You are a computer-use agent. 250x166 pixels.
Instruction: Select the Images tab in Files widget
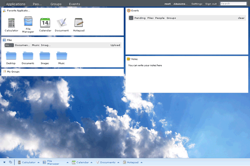[x=46, y=45]
